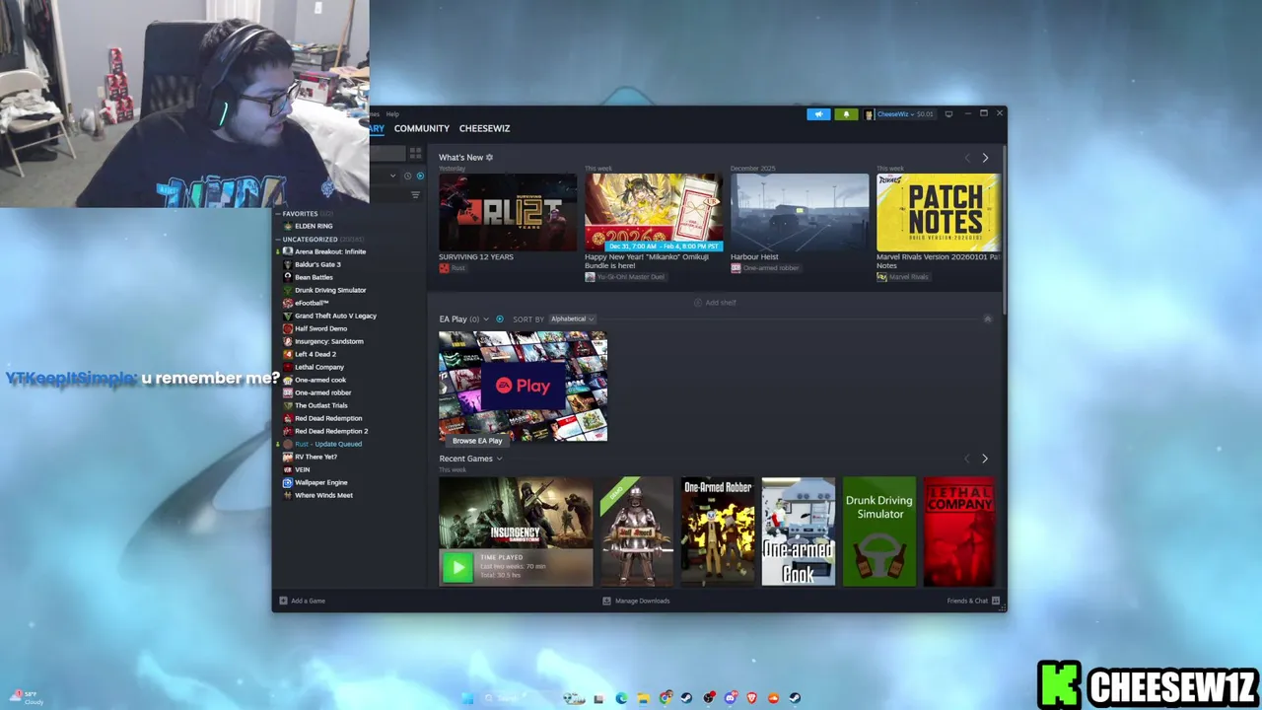1262x710 pixels.
Task: Show next What's New items arrow
Action: pyautogui.click(x=984, y=158)
